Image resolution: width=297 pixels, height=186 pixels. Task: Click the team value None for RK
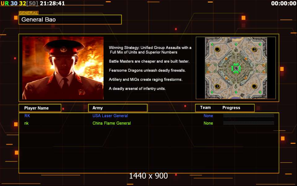pyautogui.click(x=208, y=116)
